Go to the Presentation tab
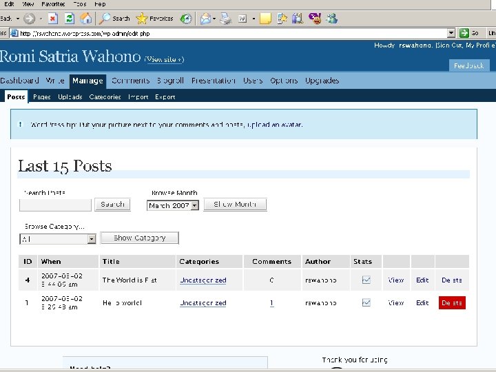The height and width of the screenshot is (372, 496). click(x=213, y=81)
